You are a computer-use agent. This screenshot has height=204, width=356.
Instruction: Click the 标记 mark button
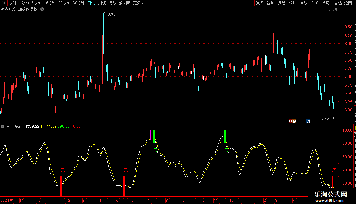coord(325,3)
